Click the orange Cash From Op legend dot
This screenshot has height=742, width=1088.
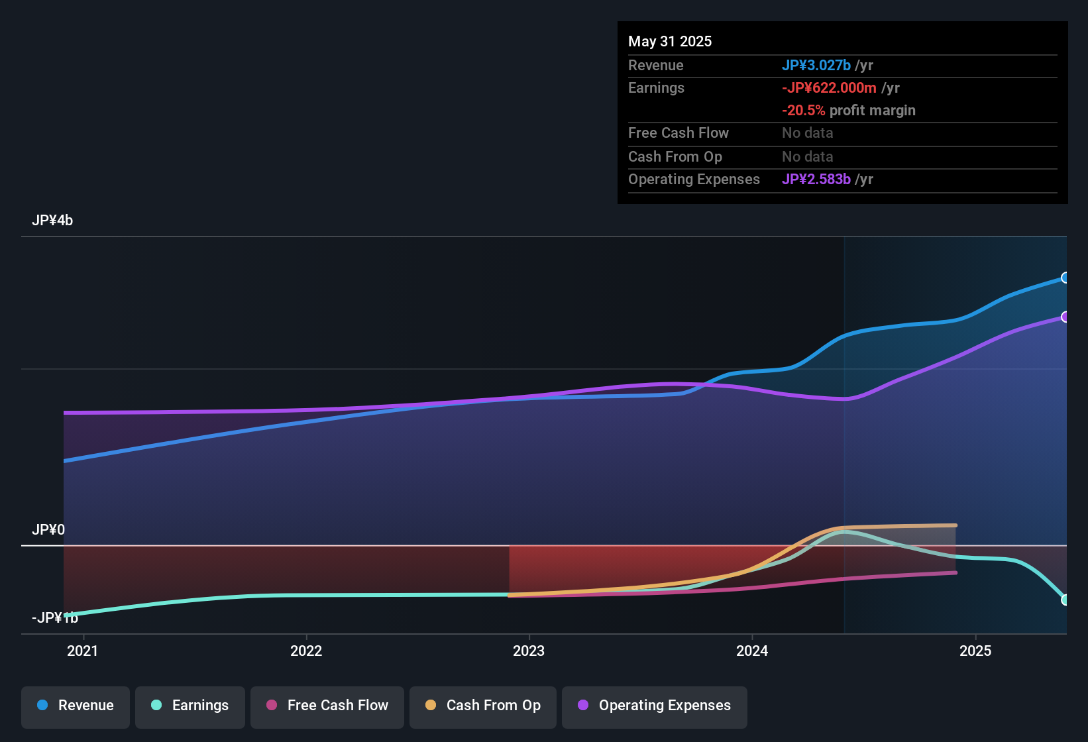pyautogui.click(x=431, y=705)
